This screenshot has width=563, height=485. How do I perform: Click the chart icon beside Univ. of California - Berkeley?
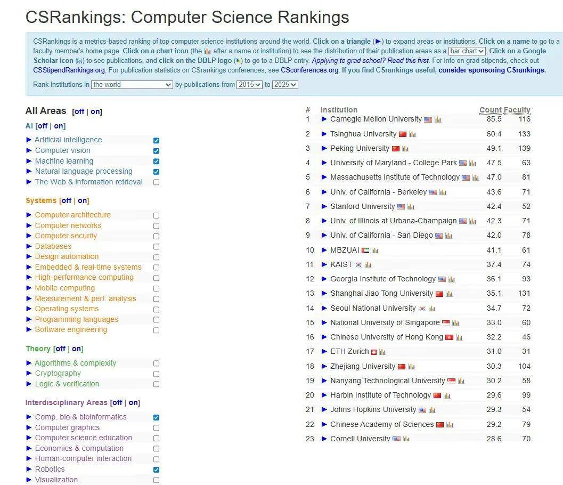point(443,192)
